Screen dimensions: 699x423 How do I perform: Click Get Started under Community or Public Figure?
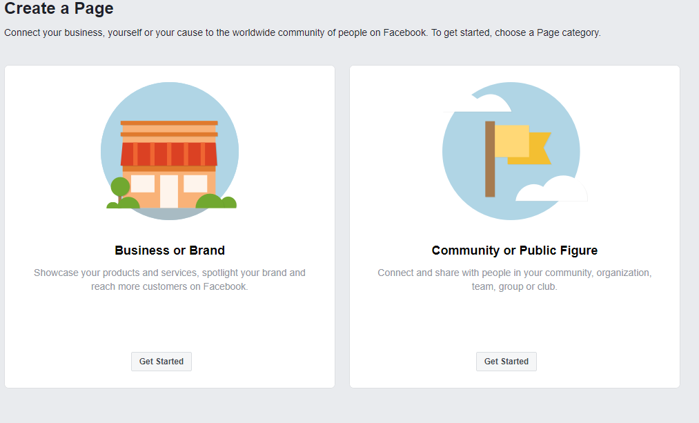[506, 361]
